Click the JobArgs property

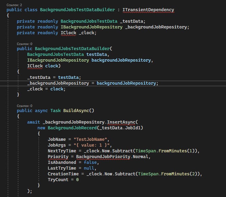point(57,145)
